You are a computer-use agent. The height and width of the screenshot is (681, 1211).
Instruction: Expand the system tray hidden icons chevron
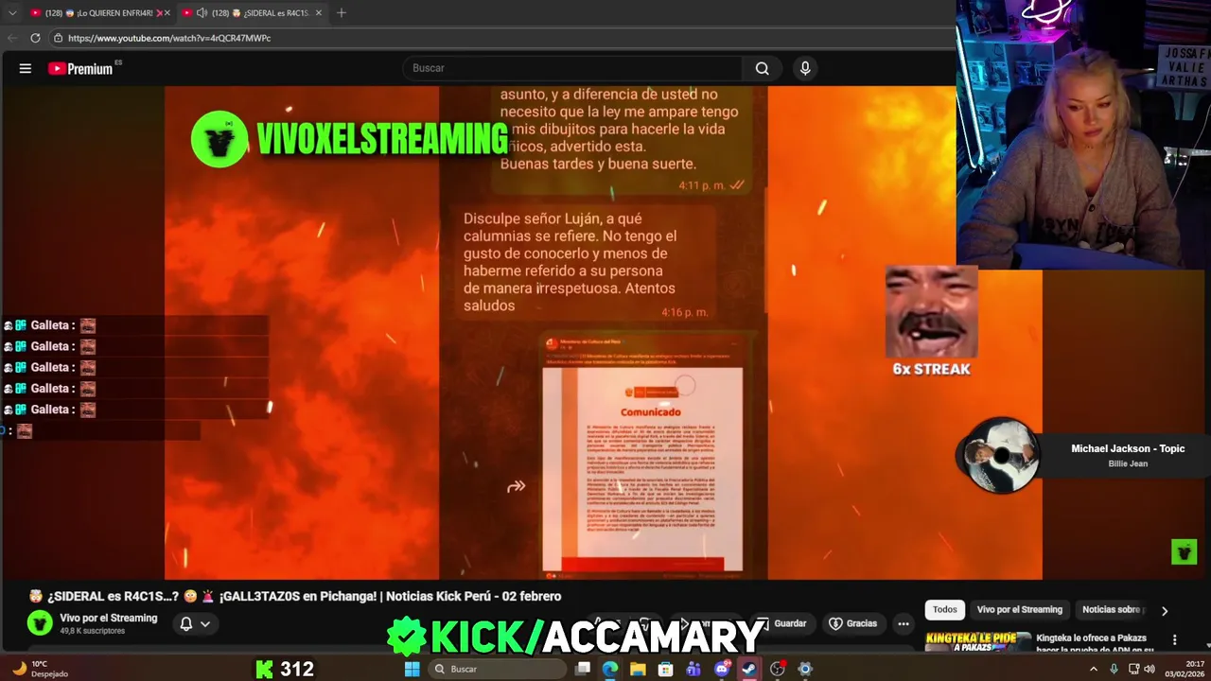click(1094, 669)
